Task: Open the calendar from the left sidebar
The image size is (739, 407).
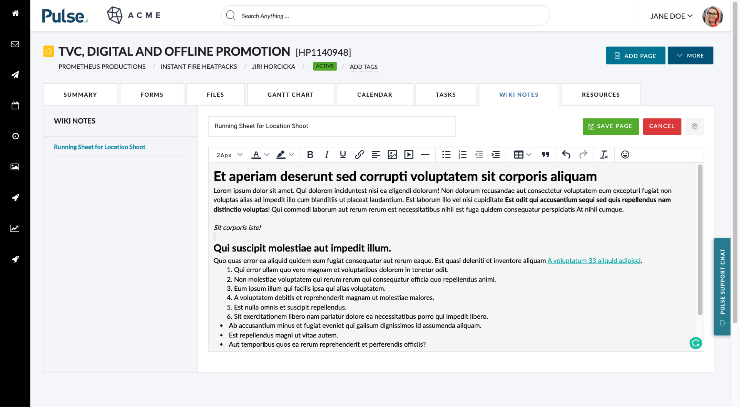Action: coord(15,105)
